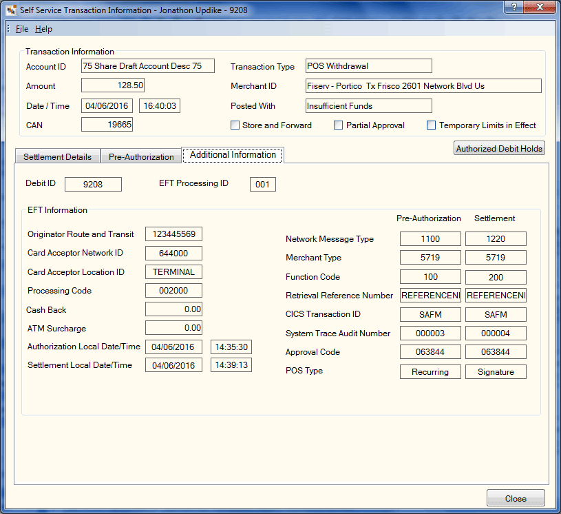The height and width of the screenshot is (514, 561).
Task: Click Settlement Retrieval Reference Number field
Action: click(x=496, y=295)
